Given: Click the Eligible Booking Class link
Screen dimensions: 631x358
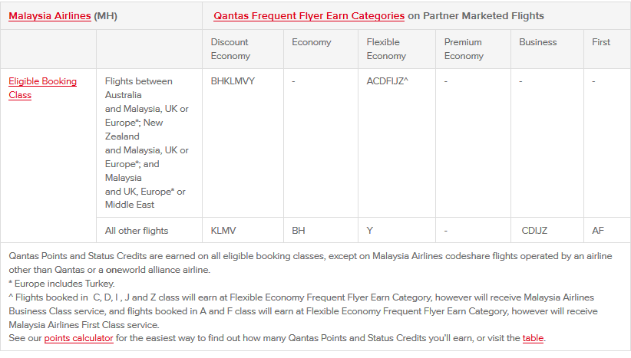Looking at the screenshot, I should [43, 88].
